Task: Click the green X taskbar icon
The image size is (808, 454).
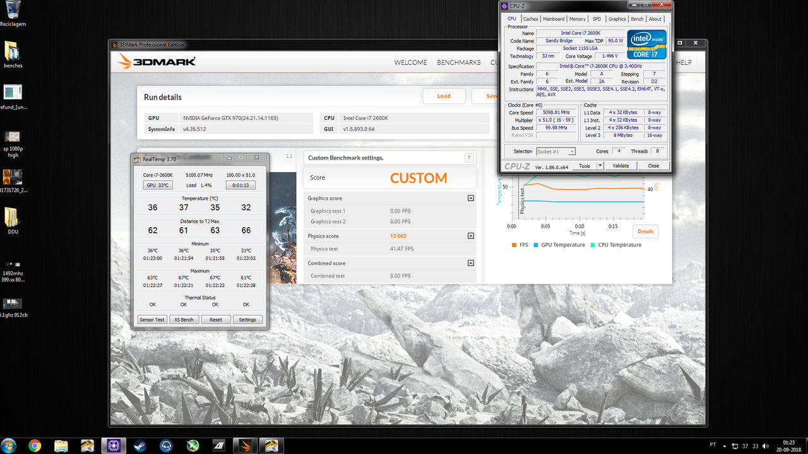Action: [x=193, y=446]
